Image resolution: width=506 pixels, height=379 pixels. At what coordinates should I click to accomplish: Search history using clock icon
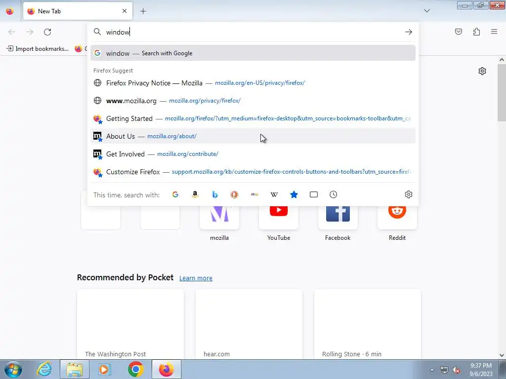click(334, 194)
